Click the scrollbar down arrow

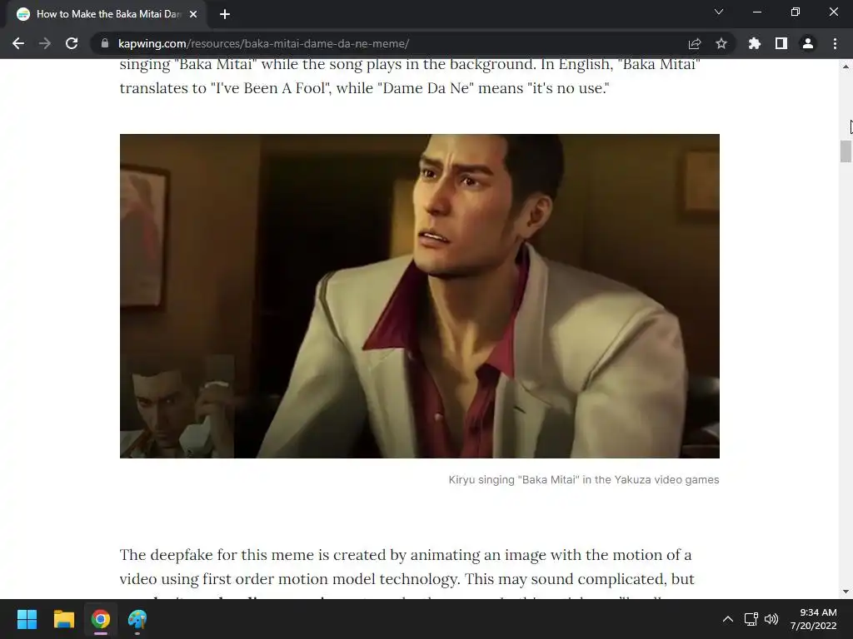pyautogui.click(x=846, y=592)
